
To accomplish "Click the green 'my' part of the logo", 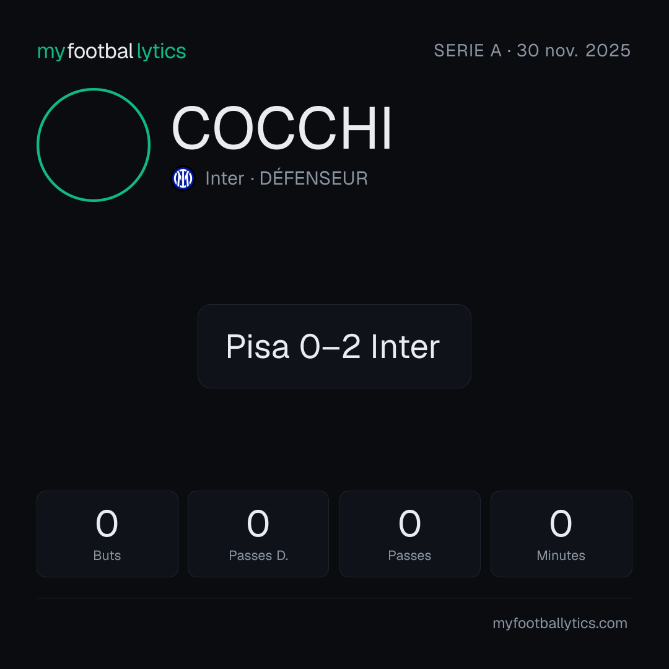I will (x=51, y=53).
